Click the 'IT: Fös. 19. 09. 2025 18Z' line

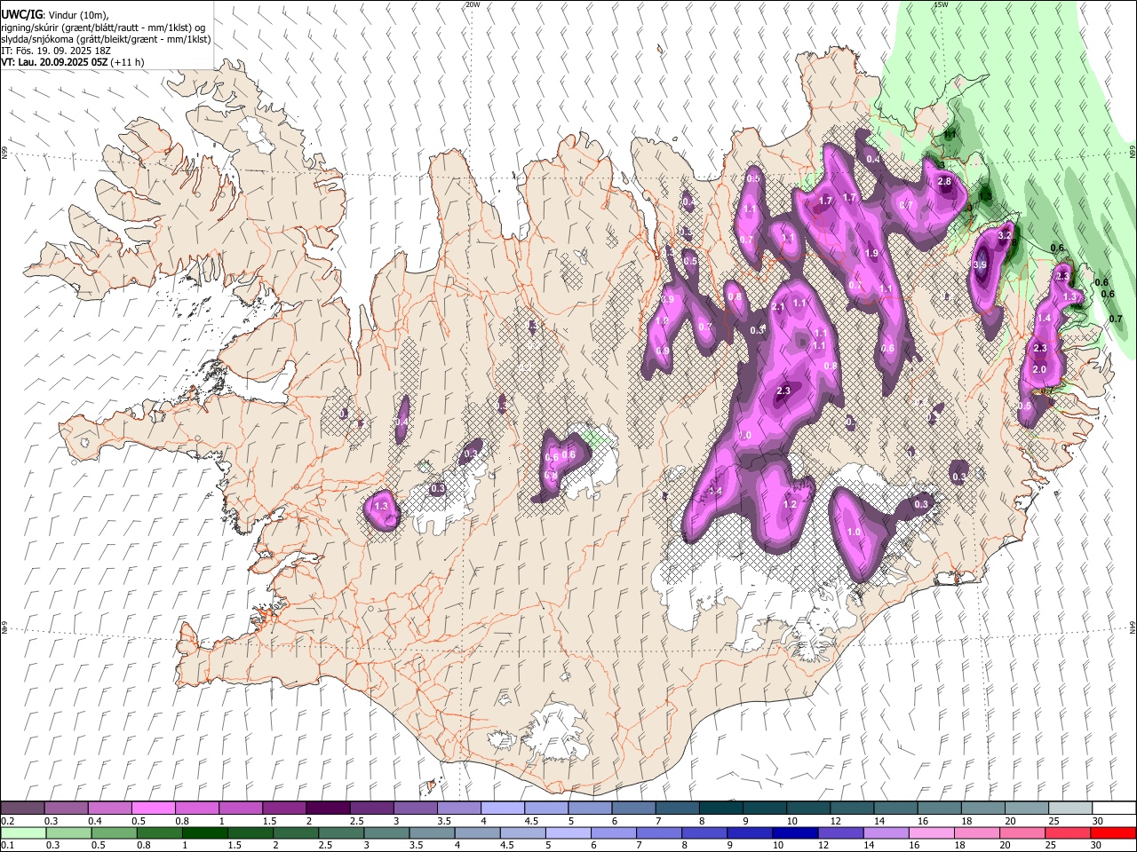(56, 51)
